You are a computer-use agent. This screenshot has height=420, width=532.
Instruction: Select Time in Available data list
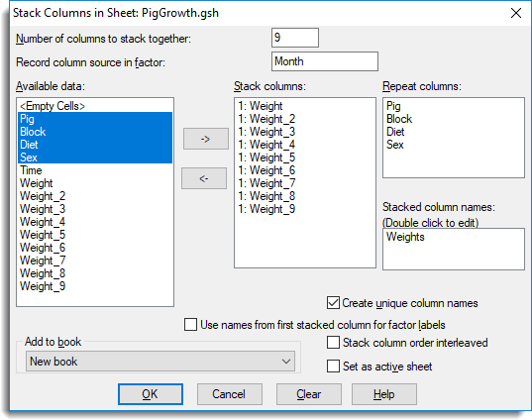pyautogui.click(x=95, y=170)
